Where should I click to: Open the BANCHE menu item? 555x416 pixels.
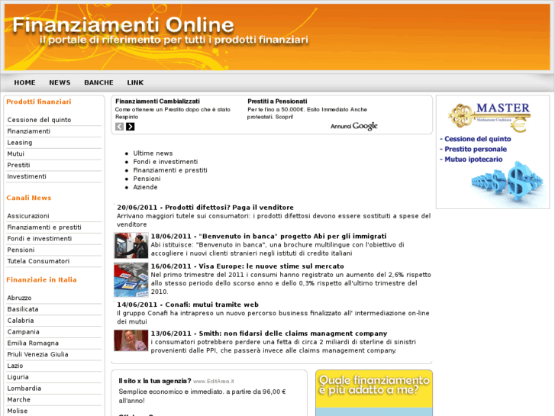tap(98, 82)
